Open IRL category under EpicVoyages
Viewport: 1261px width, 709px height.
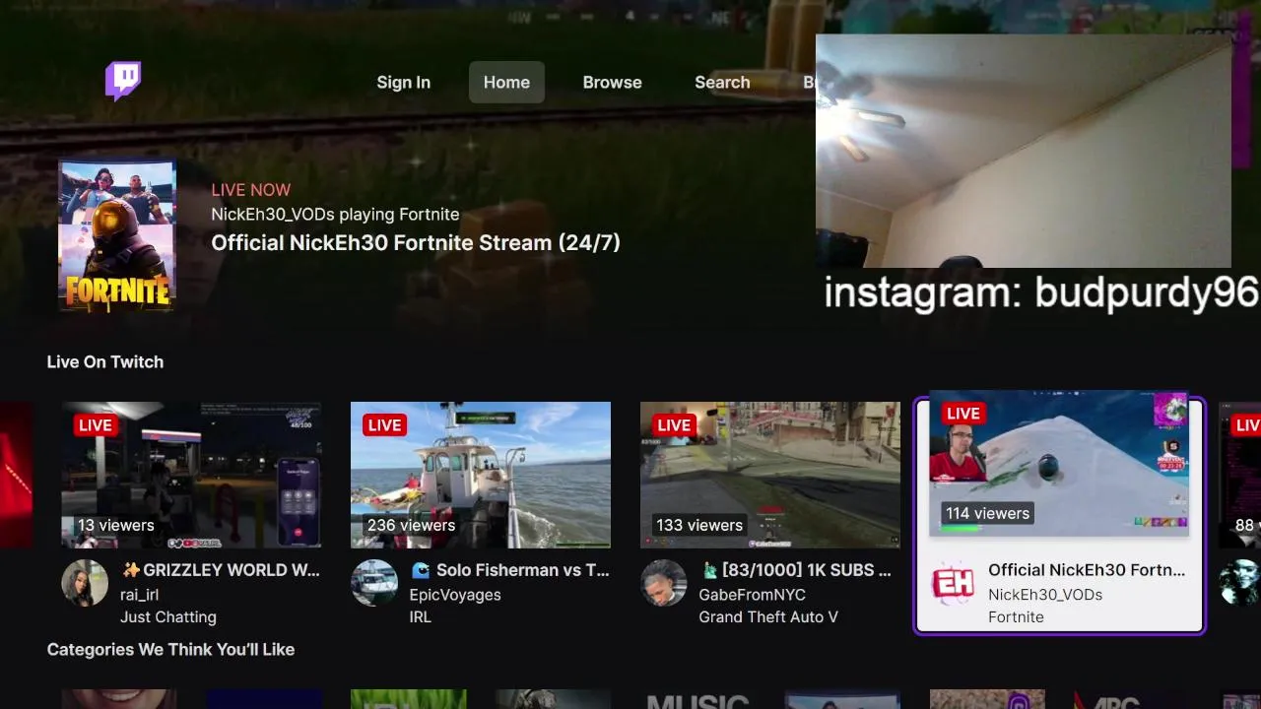[x=421, y=617]
